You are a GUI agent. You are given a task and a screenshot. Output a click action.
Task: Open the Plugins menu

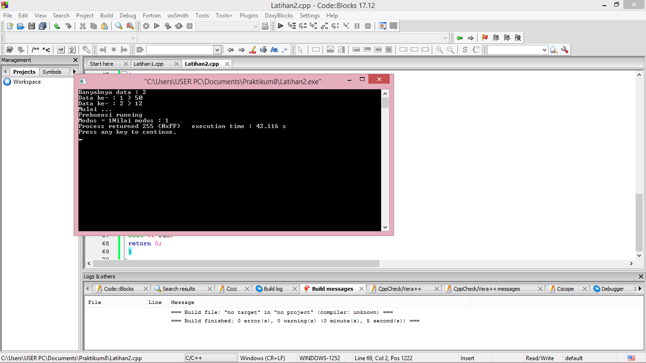click(249, 16)
